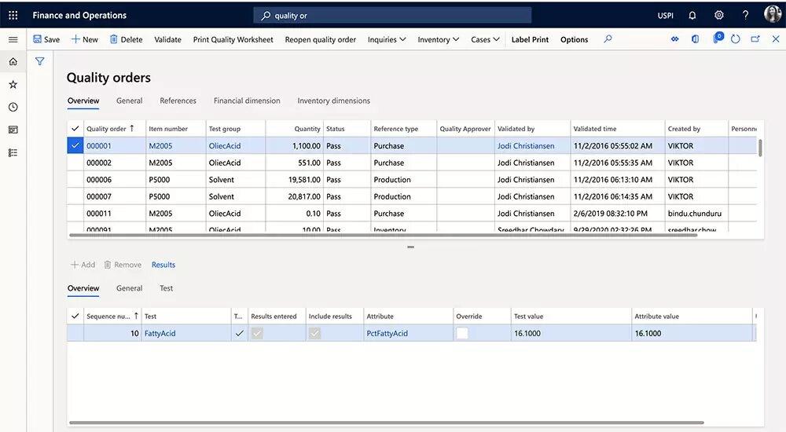Toggle select-all checkbox in tests grid
Viewport: 786px width, 432px height.
(75, 316)
